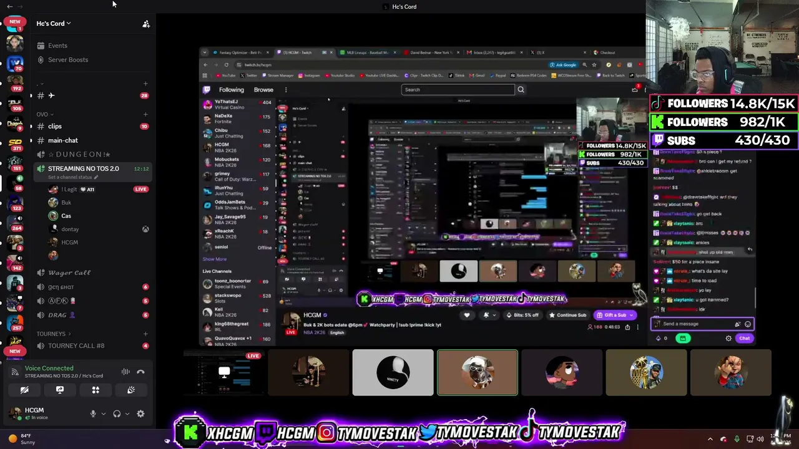
Task: Open Discord user settings gear
Action: coord(140,413)
